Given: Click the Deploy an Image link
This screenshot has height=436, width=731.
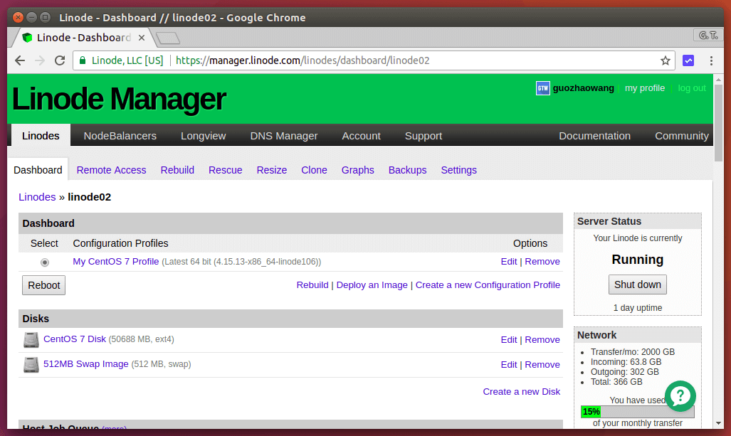Looking at the screenshot, I should pyautogui.click(x=372, y=285).
